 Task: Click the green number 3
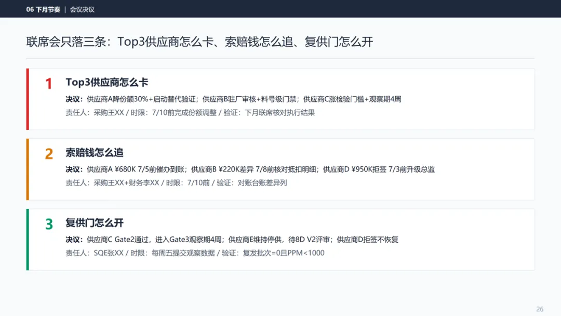tap(49, 224)
